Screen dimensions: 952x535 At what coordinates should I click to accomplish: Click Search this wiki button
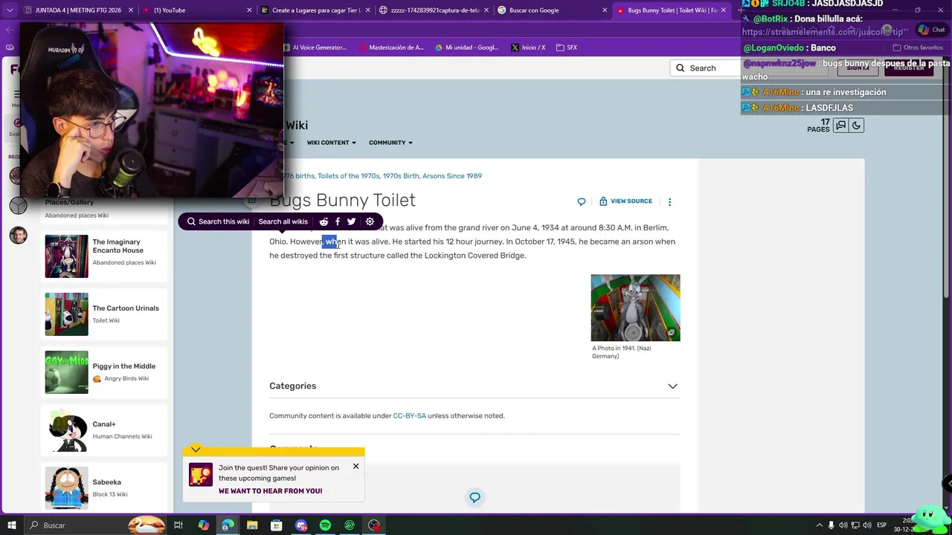click(x=217, y=221)
